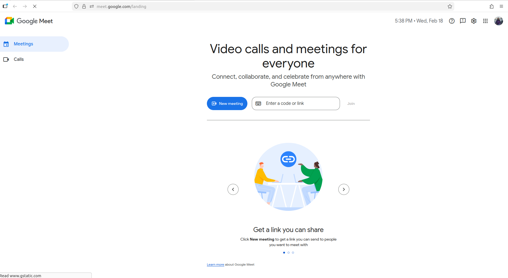Bookmark this page with star icon
508x278 pixels.
(x=450, y=6)
